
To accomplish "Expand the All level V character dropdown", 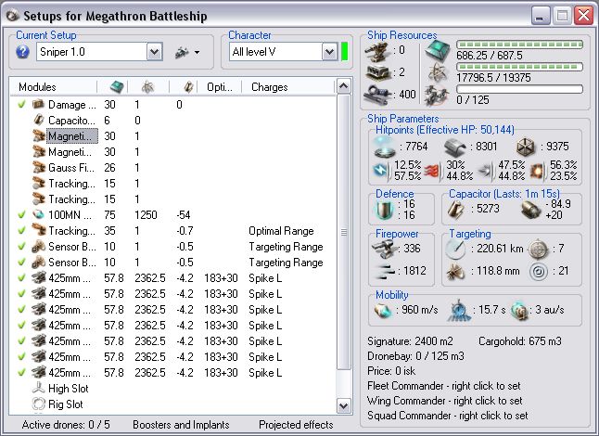I will (329, 52).
